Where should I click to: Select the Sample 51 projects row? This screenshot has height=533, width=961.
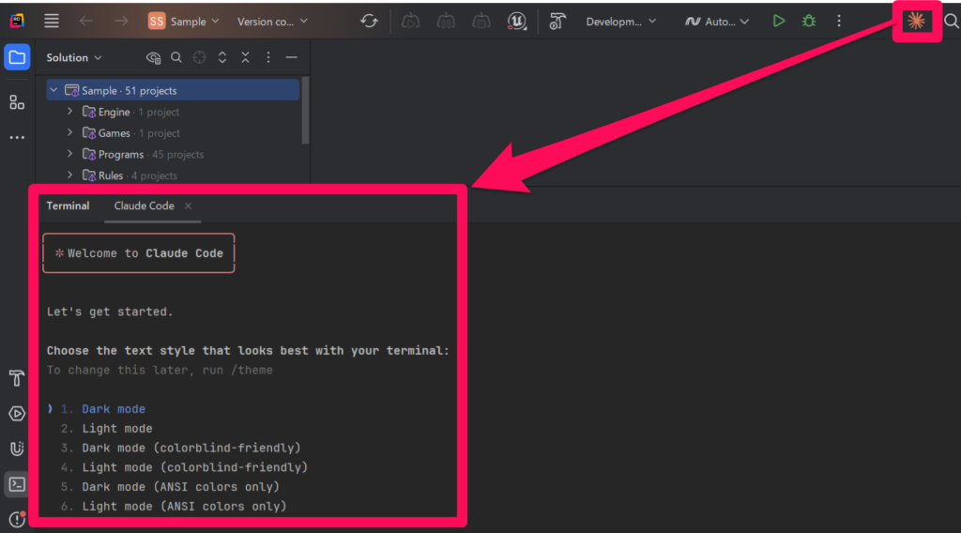click(x=173, y=90)
